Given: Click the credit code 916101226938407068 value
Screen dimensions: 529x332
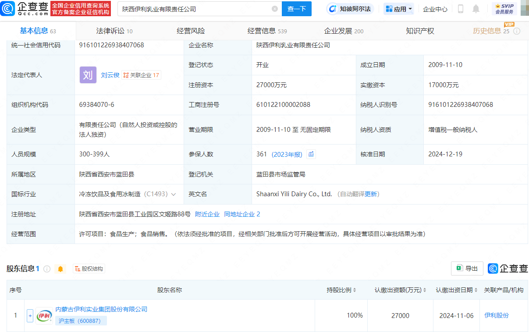Looking at the screenshot, I should (x=111, y=45).
